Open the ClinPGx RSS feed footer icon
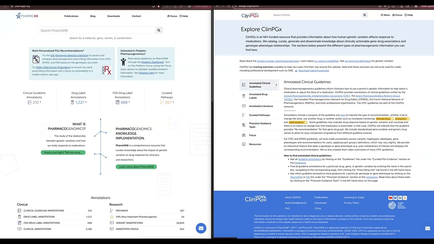Viewport: 434px width, 244px height. [405, 198]
